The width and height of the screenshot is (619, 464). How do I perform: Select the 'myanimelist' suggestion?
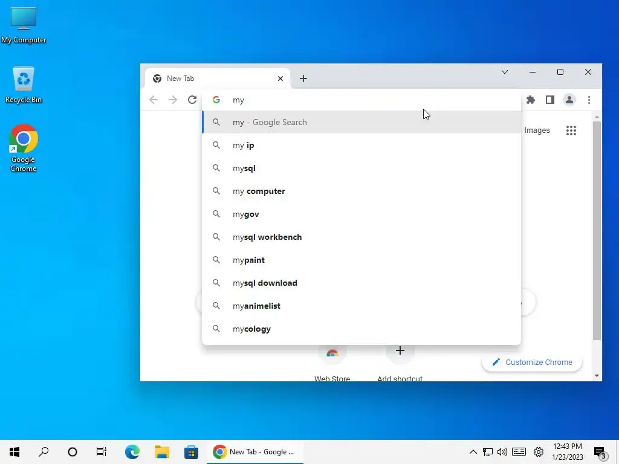361,306
